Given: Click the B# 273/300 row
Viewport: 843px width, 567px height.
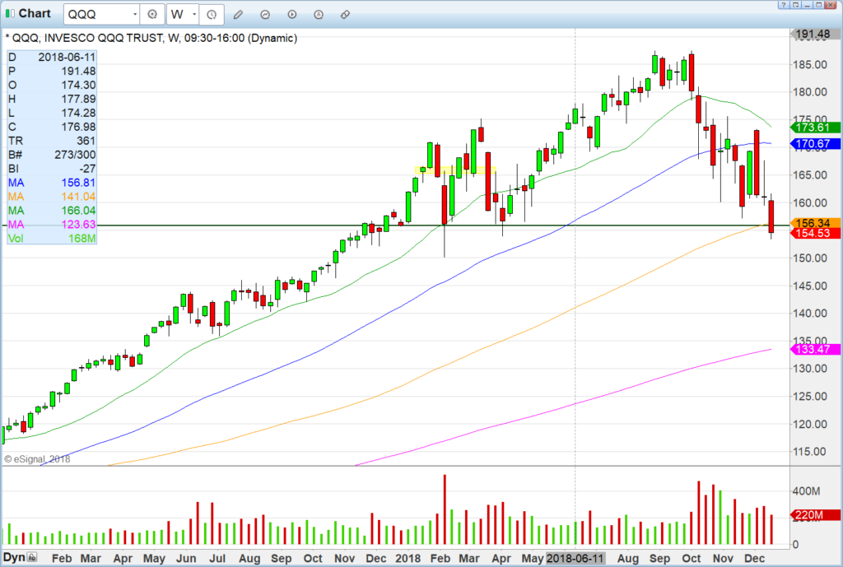Looking at the screenshot, I should coord(52,155).
